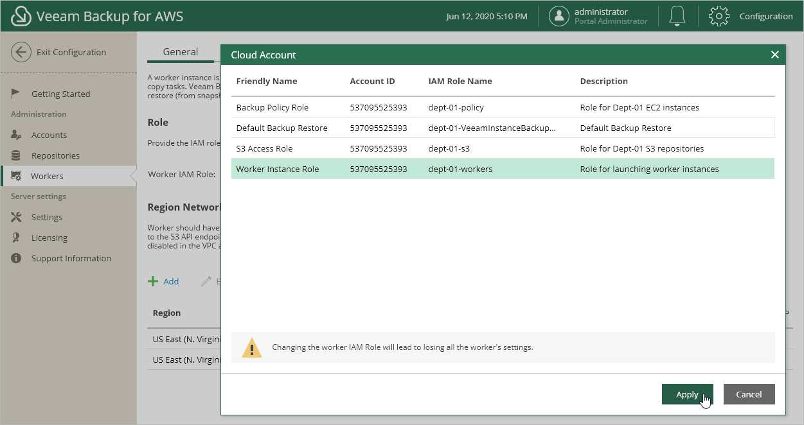This screenshot has width=804, height=425.
Task: Open the Getting Started page
Action: (x=61, y=94)
